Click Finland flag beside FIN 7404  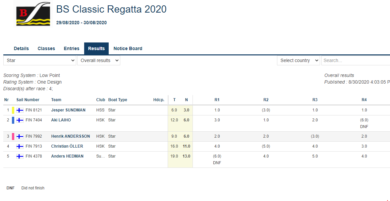tap(20, 120)
